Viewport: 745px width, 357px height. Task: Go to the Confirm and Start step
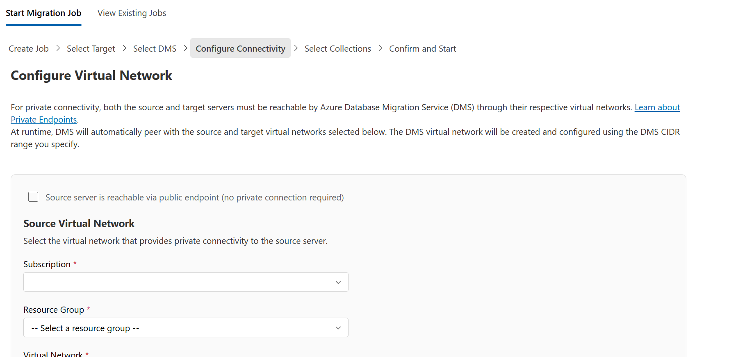click(x=422, y=49)
